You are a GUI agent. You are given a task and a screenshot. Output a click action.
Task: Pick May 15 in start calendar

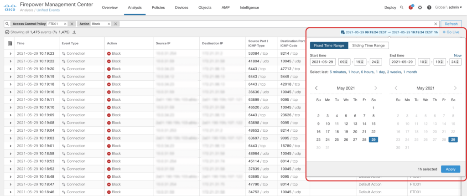(x=374, y=124)
